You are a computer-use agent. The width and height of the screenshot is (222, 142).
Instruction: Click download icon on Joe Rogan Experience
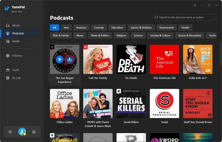click(x=69, y=59)
